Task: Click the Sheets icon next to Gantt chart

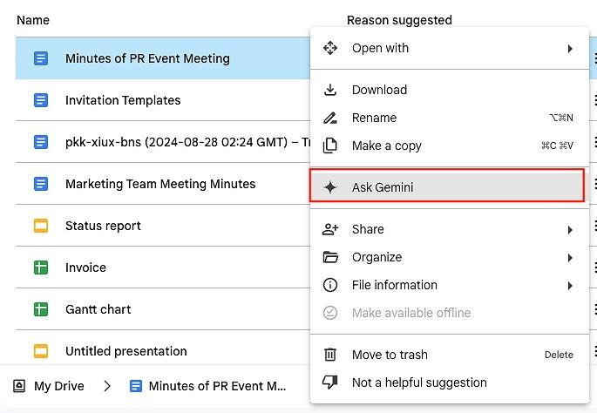Action: [41, 309]
